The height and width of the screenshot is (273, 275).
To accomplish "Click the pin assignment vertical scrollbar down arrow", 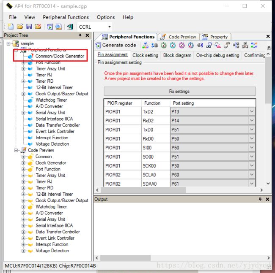I will coord(268,184).
